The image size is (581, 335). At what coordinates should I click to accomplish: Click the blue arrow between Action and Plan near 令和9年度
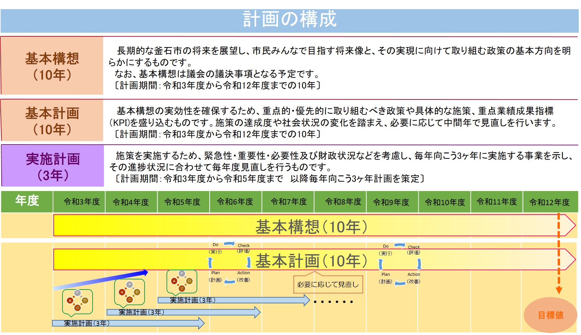(x=400, y=283)
